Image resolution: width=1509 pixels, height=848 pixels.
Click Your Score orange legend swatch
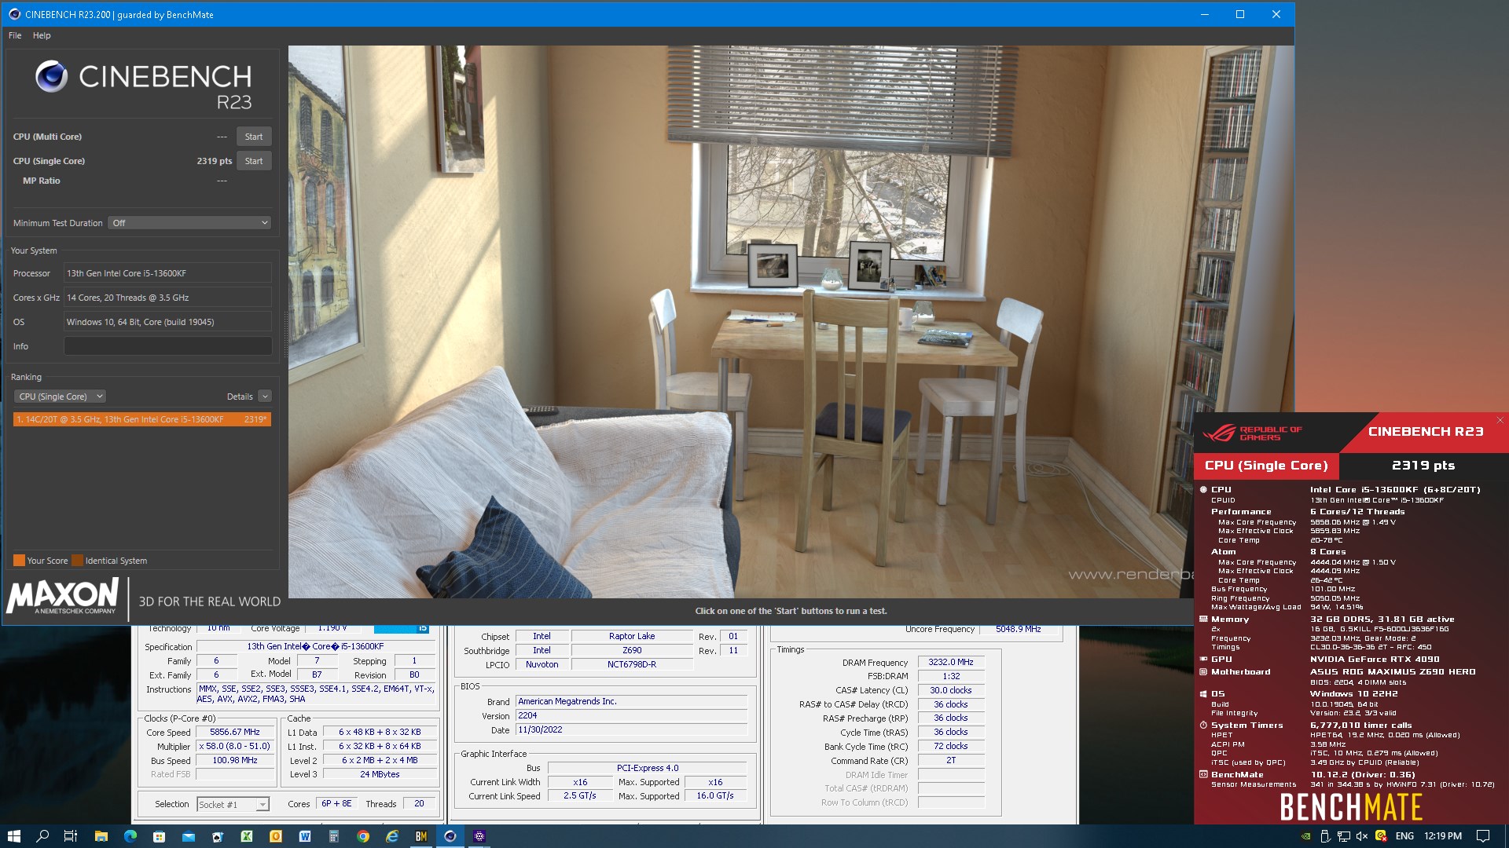coord(19,561)
